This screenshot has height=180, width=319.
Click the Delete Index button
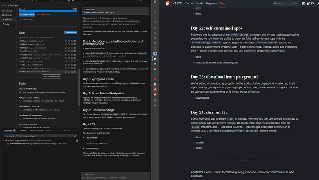tap(44, 15)
